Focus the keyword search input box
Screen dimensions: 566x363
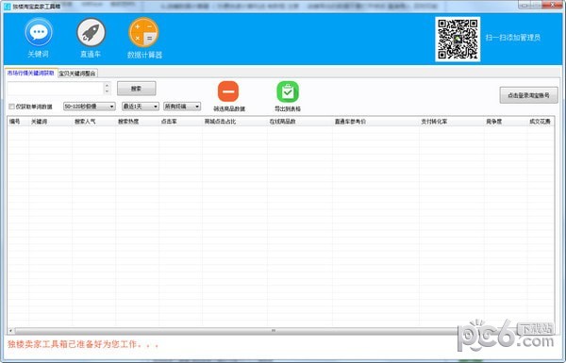tap(56, 89)
